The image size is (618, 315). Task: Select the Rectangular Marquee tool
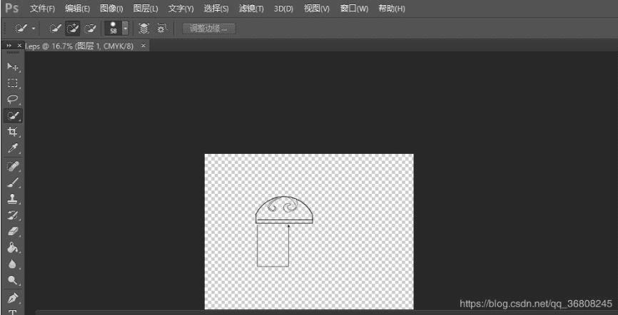click(x=13, y=83)
